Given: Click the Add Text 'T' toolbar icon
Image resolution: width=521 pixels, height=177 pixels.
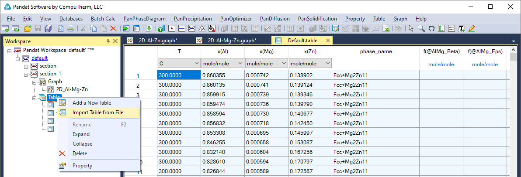Looking at the screenshot, I should coord(462,28).
